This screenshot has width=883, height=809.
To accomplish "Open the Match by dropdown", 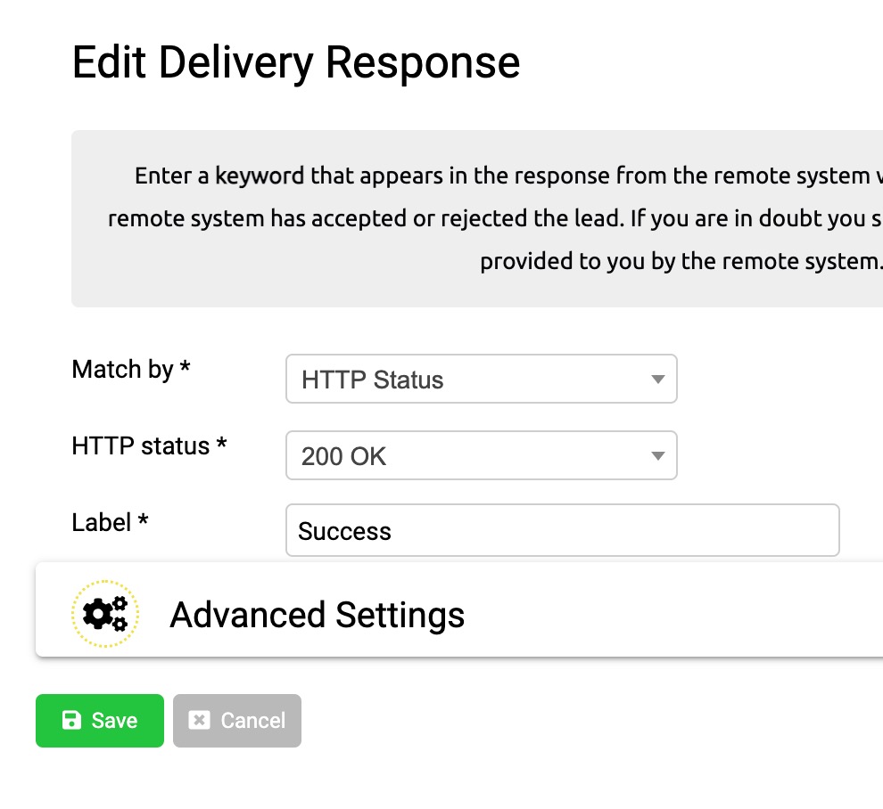I will coord(482,379).
